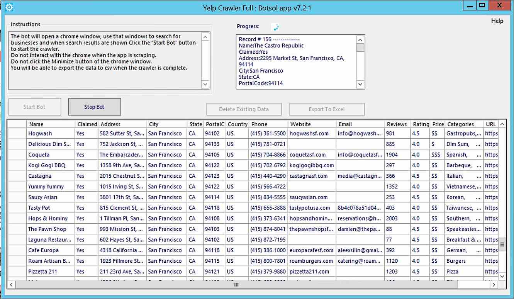Click the pizzetta211.com website cell

pos(312,272)
